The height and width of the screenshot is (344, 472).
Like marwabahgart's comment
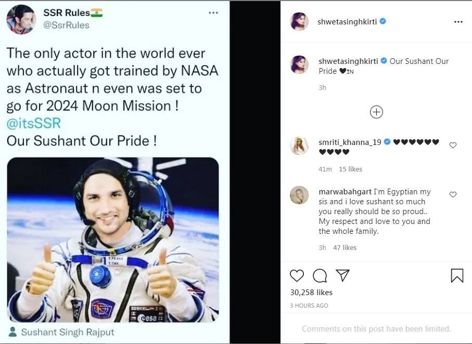453,195
